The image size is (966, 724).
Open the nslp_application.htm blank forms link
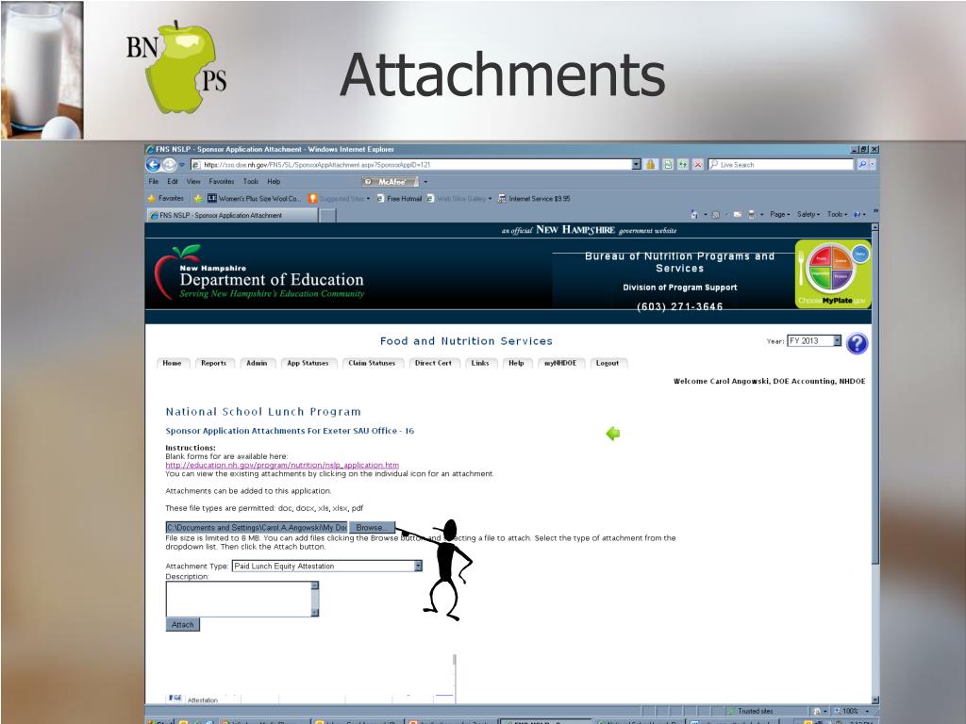pos(282,465)
